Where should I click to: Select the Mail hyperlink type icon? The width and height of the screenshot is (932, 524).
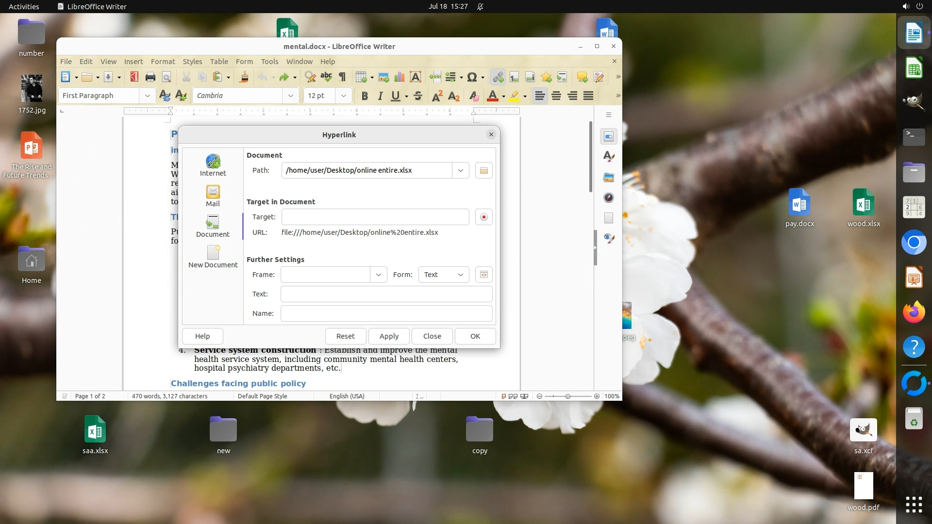click(x=213, y=196)
